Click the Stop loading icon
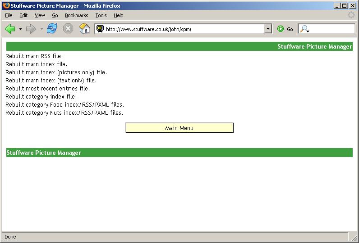This screenshot has height=243, width=359. pyautogui.click(x=68, y=29)
